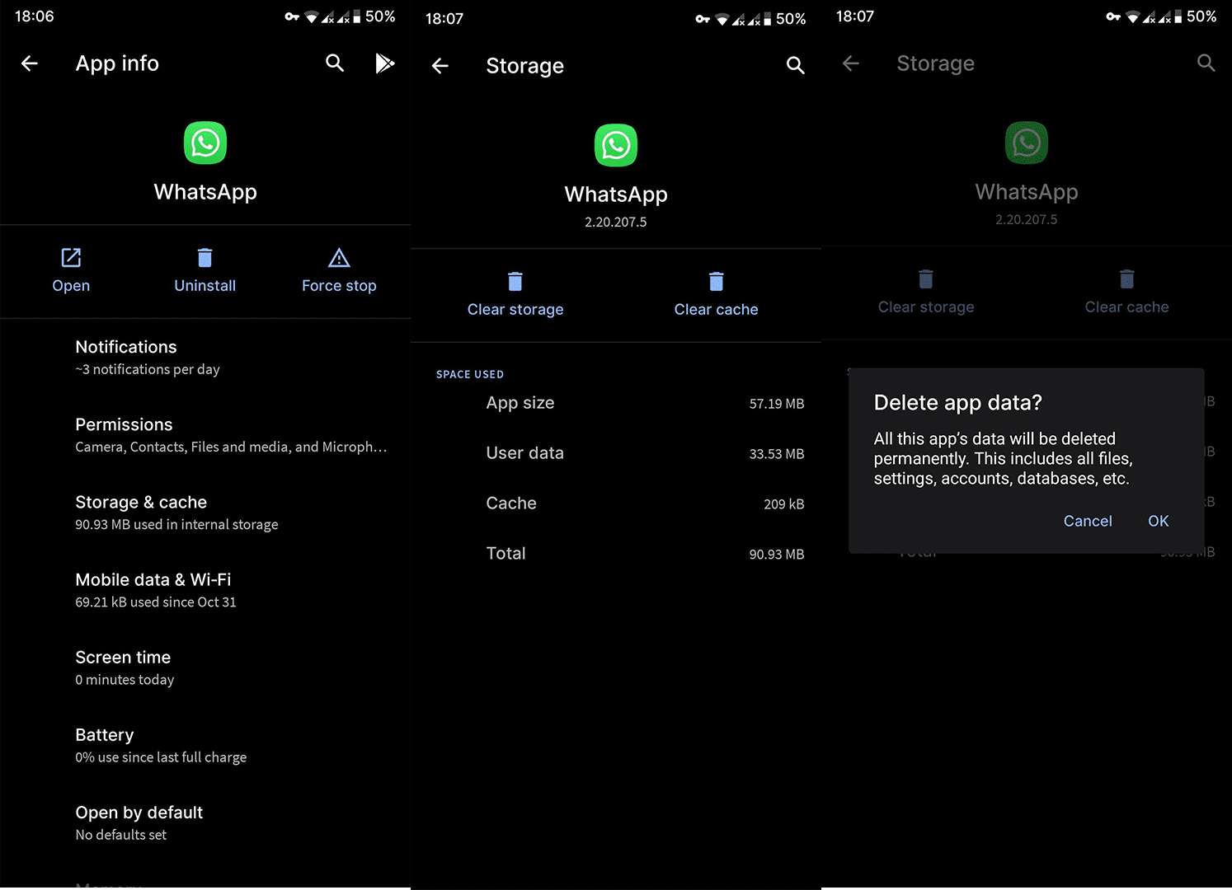Tap the back arrow on the Storage screen

pyautogui.click(x=440, y=65)
